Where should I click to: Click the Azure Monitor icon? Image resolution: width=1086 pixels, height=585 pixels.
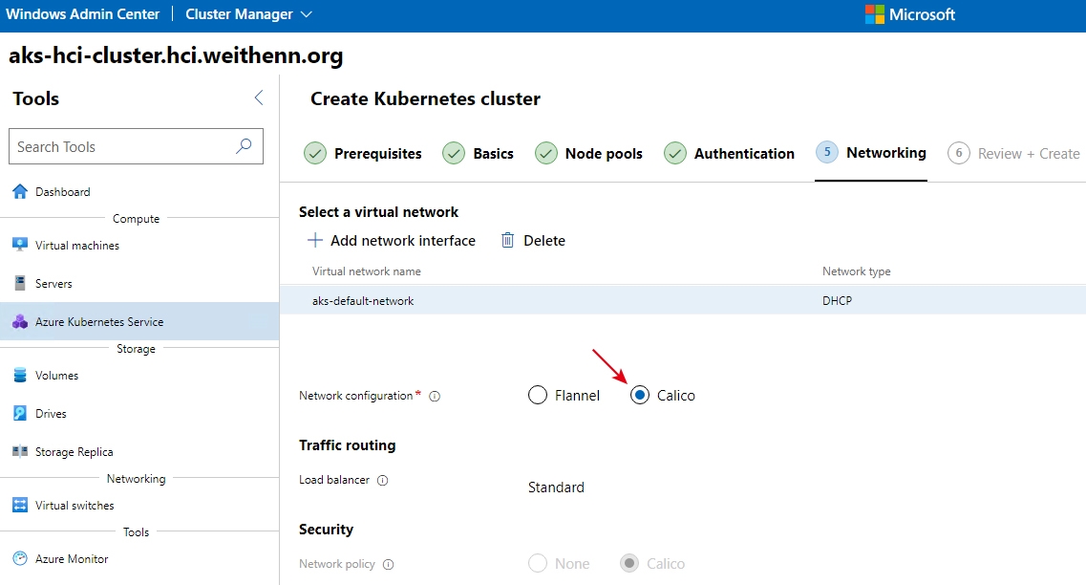20,559
